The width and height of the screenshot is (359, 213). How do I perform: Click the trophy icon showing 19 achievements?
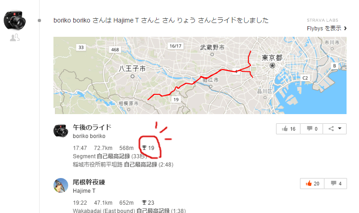[x=144, y=148]
